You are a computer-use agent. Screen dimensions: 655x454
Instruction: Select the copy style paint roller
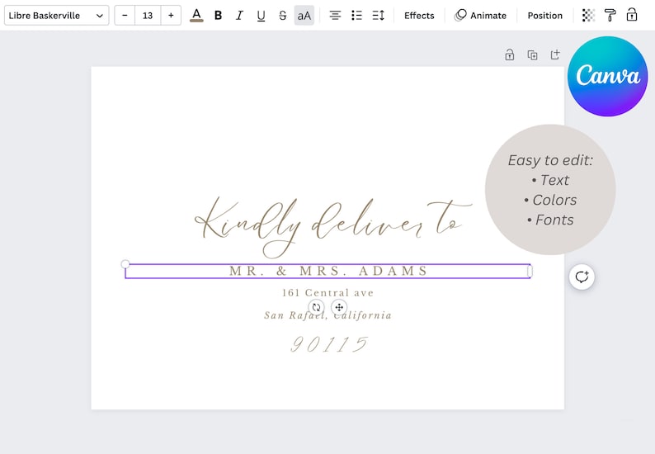(610, 16)
